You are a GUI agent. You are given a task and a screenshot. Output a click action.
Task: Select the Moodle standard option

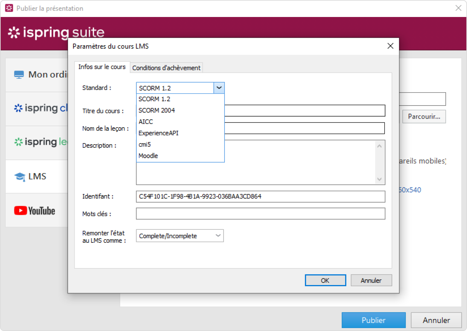148,156
